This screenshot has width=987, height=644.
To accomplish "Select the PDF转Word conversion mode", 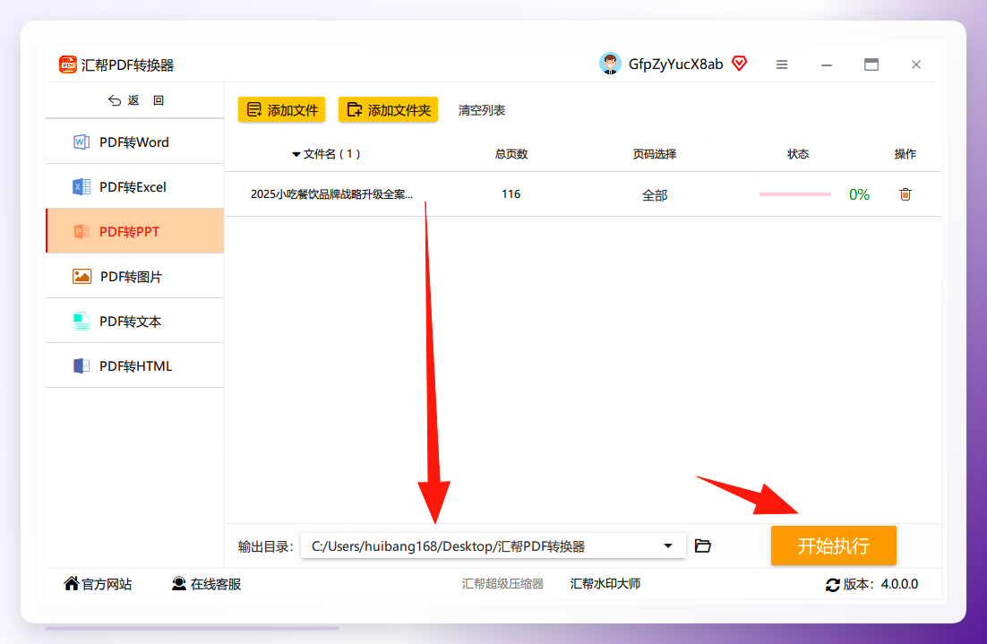I will 134,142.
